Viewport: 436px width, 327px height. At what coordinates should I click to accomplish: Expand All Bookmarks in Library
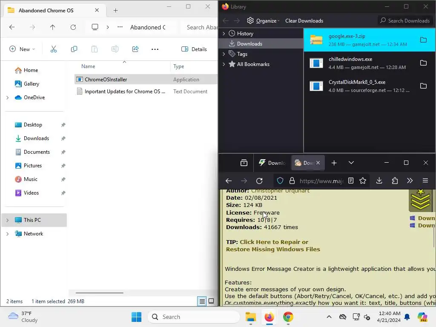coord(224,64)
